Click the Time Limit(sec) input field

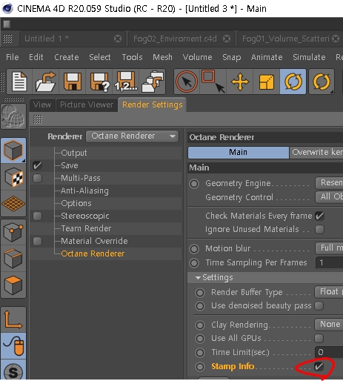(x=329, y=352)
